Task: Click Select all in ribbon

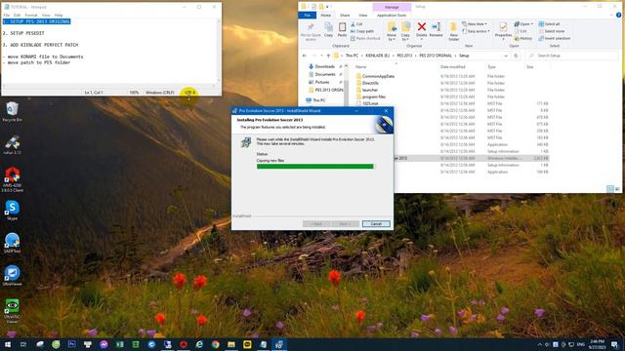Action: coord(549,23)
